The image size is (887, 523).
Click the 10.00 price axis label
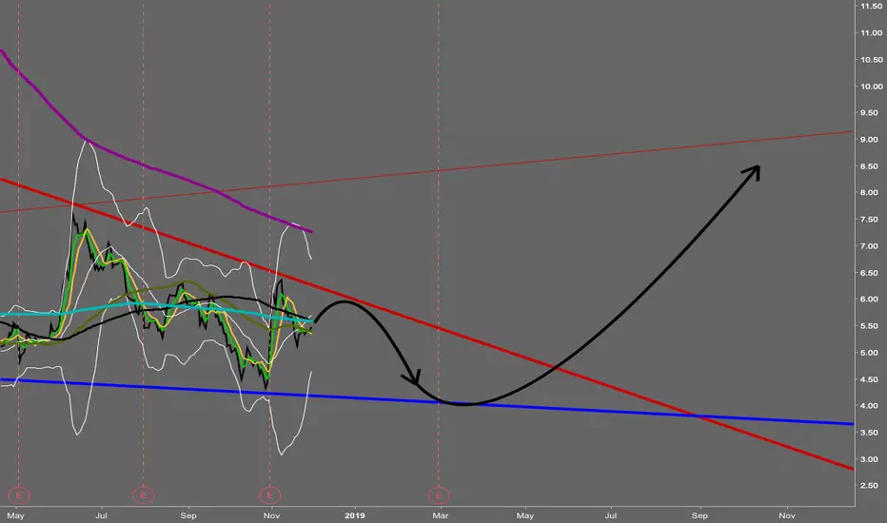pos(872,86)
